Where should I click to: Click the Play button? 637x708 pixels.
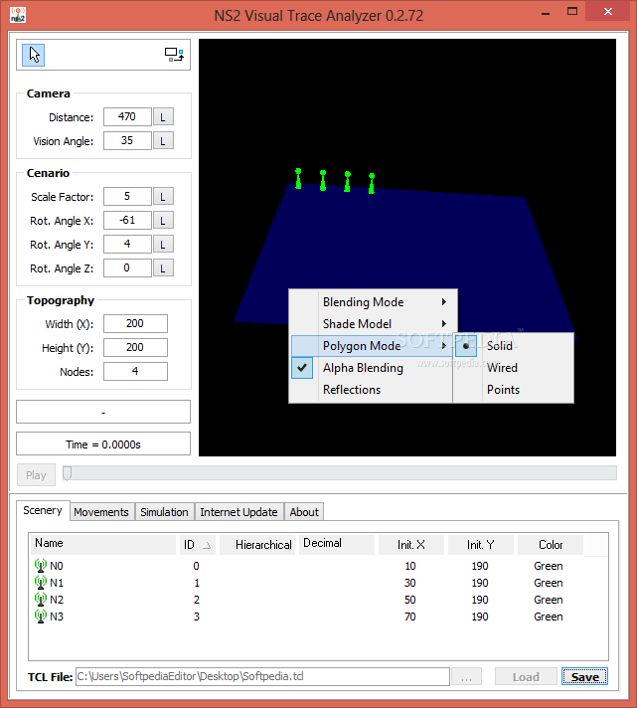[x=36, y=475]
